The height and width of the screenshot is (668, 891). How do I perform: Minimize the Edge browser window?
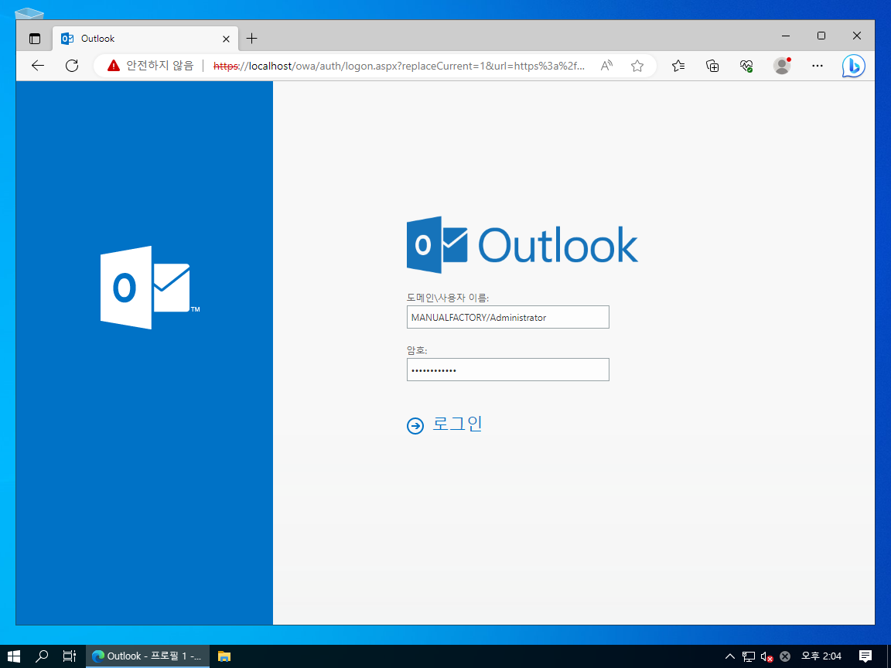pos(786,36)
